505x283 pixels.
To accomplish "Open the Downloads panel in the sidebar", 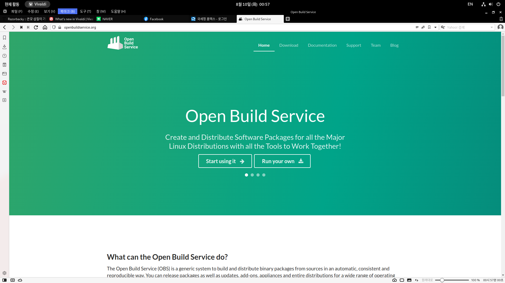I will coord(4,47).
